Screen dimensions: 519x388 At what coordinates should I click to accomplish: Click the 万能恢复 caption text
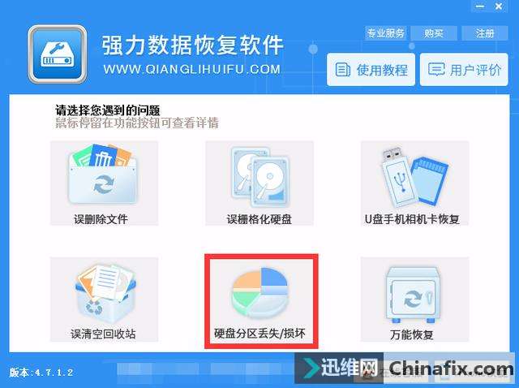coord(411,335)
